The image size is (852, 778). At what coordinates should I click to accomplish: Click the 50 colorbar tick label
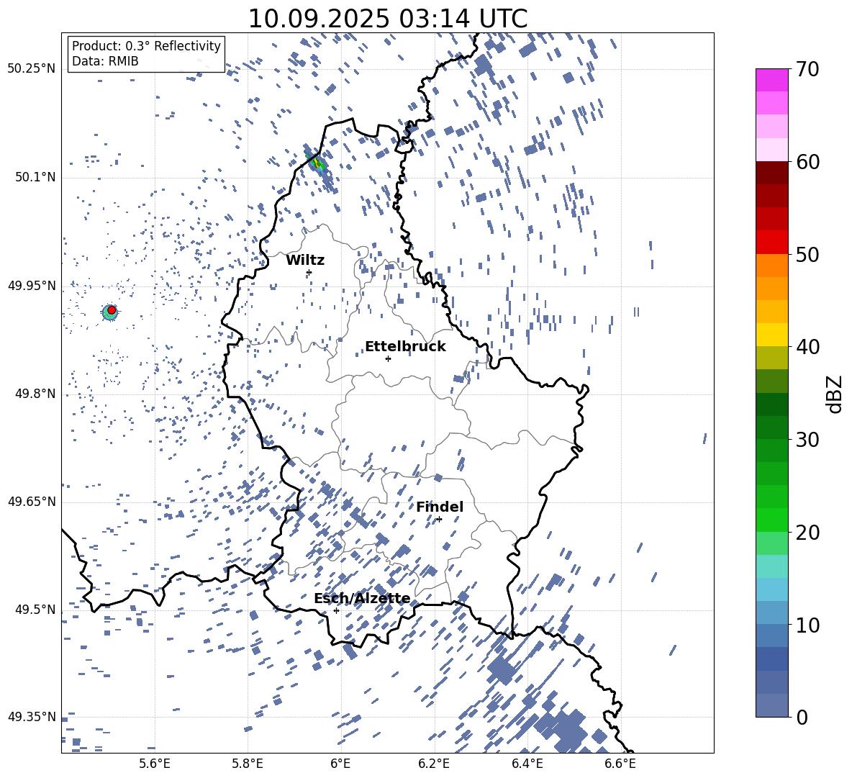807,255
